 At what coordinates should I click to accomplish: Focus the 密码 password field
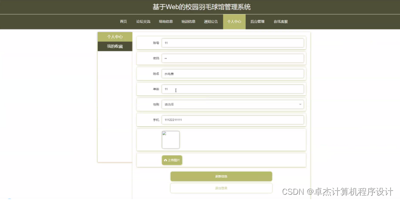pos(232,58)
